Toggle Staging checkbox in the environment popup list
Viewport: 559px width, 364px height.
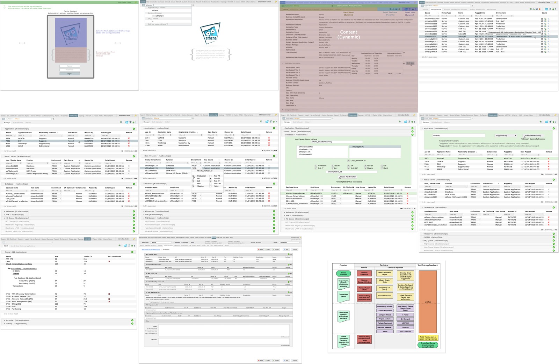tap(193, 186)
